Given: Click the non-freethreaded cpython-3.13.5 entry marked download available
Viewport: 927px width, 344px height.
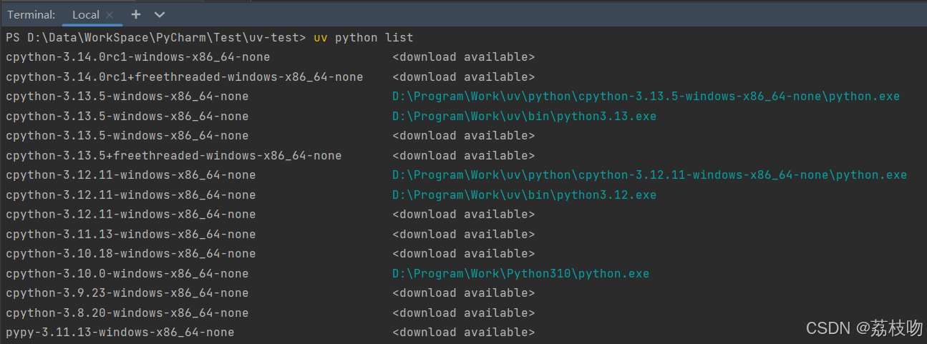Looking at the screenshot, I should point(127,136).
